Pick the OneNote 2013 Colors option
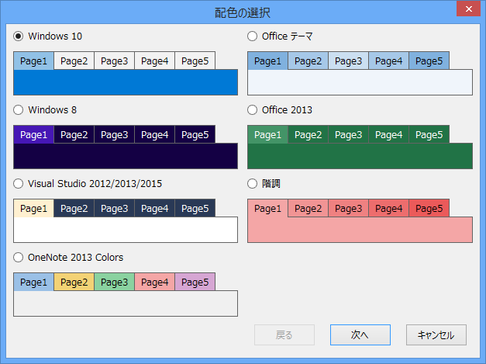The image size is (486, 364). (19, 258)
